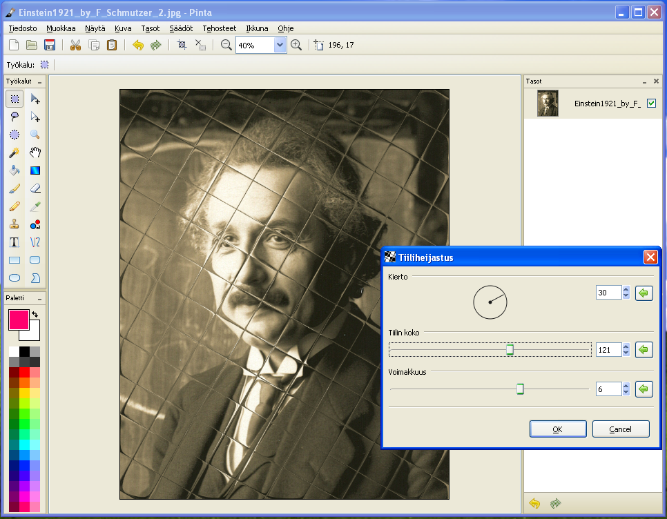667x519 pixels.
Task: Click the Cut scissors icon
Action: pos(76,45)
